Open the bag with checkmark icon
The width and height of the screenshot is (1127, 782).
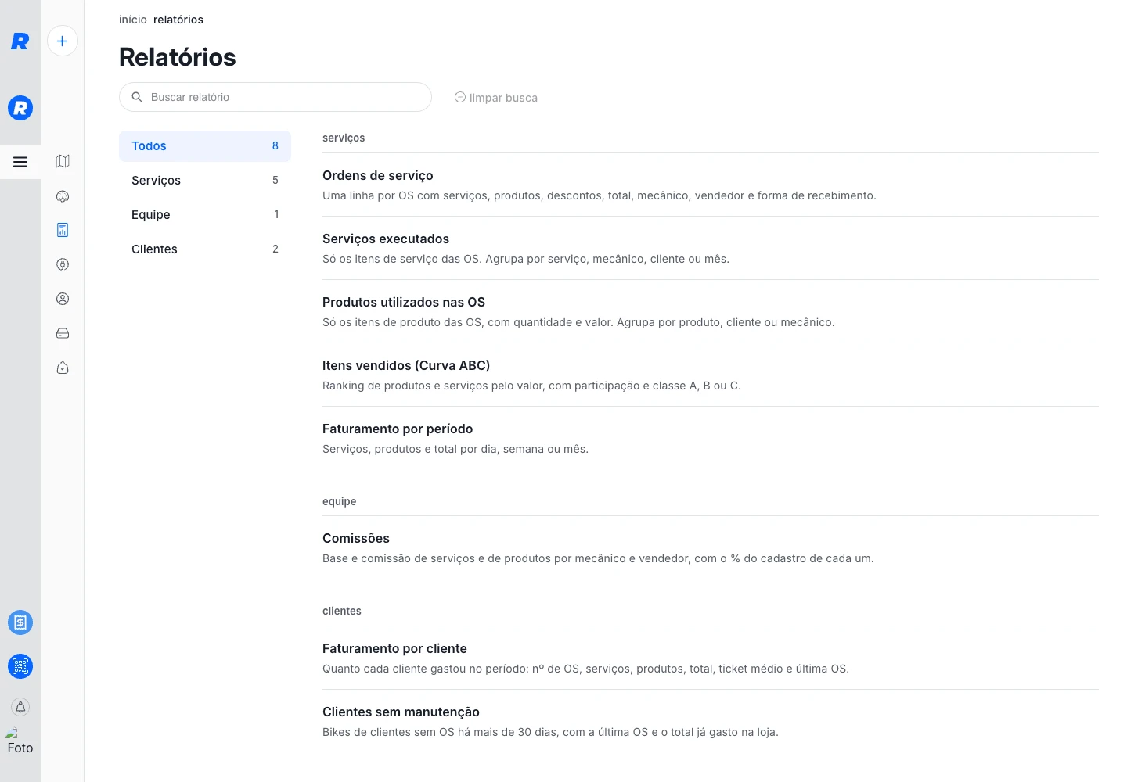[63, 368]
